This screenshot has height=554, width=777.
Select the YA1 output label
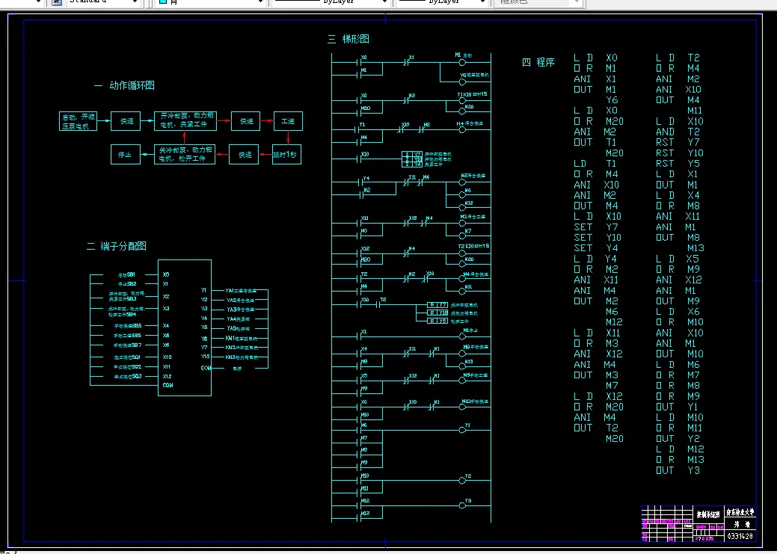click(x=241, y=291)
